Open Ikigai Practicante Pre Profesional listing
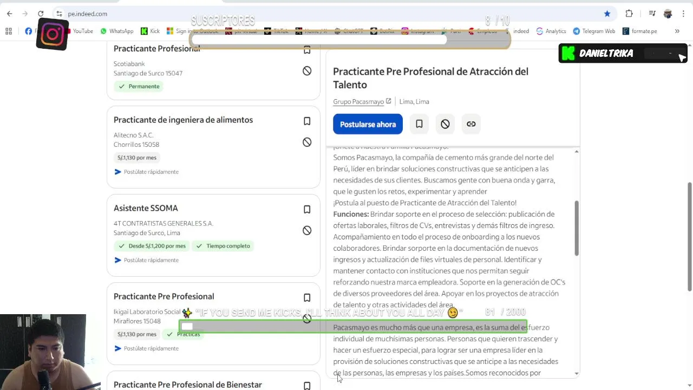Image resolution: width=693 pixels, height=390 pixels. (164, 296)
